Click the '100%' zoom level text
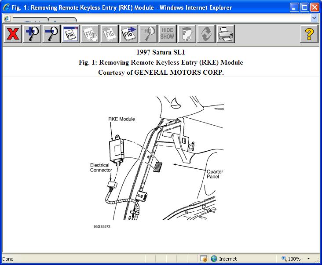 pyautogui.click(x=294, y=259)
